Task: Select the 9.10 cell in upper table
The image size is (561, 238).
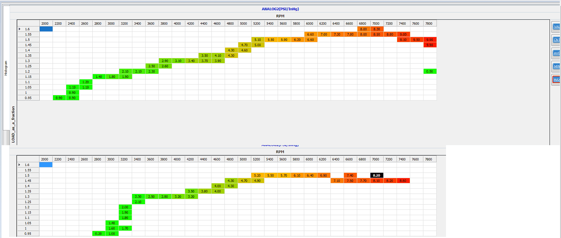Action: tap(404, 40)
